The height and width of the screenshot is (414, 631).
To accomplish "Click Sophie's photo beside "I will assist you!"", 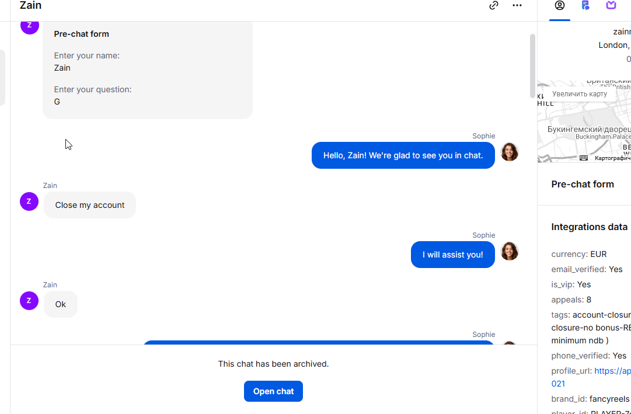I will (510, 251).
